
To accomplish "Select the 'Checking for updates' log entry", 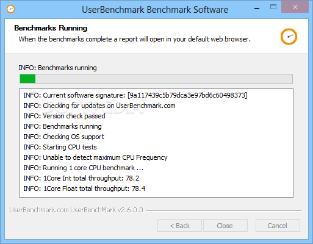I will [99, 106].
